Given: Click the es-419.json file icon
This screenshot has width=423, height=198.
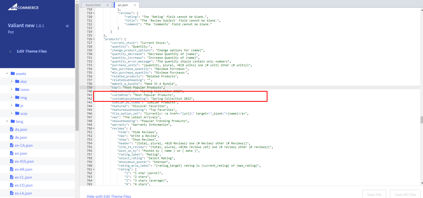Looking at the screenshot, I should pos(12,161).
